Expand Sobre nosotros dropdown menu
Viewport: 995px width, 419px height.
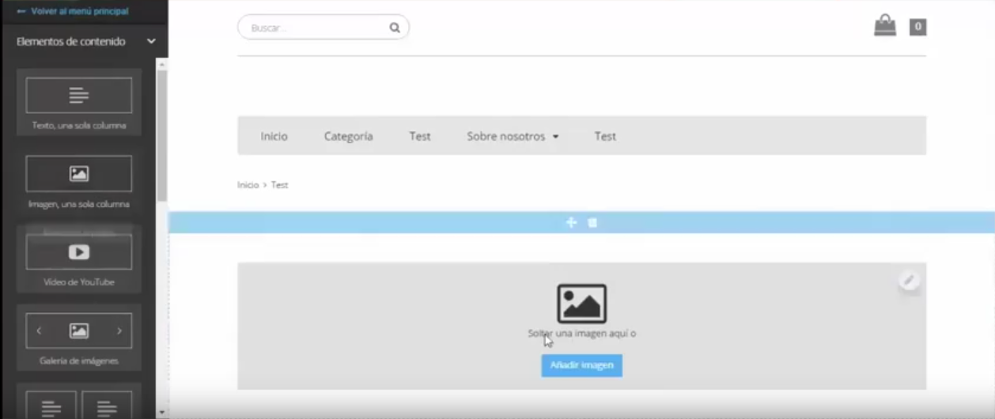513,136
